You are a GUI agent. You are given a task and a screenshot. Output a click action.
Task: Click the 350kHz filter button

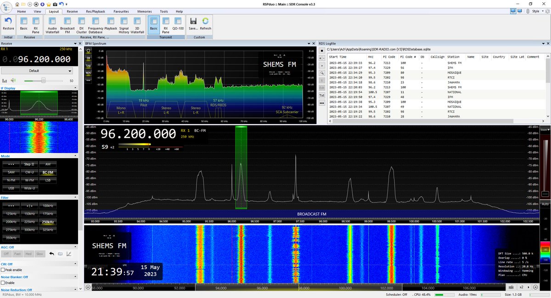point(11,237)
